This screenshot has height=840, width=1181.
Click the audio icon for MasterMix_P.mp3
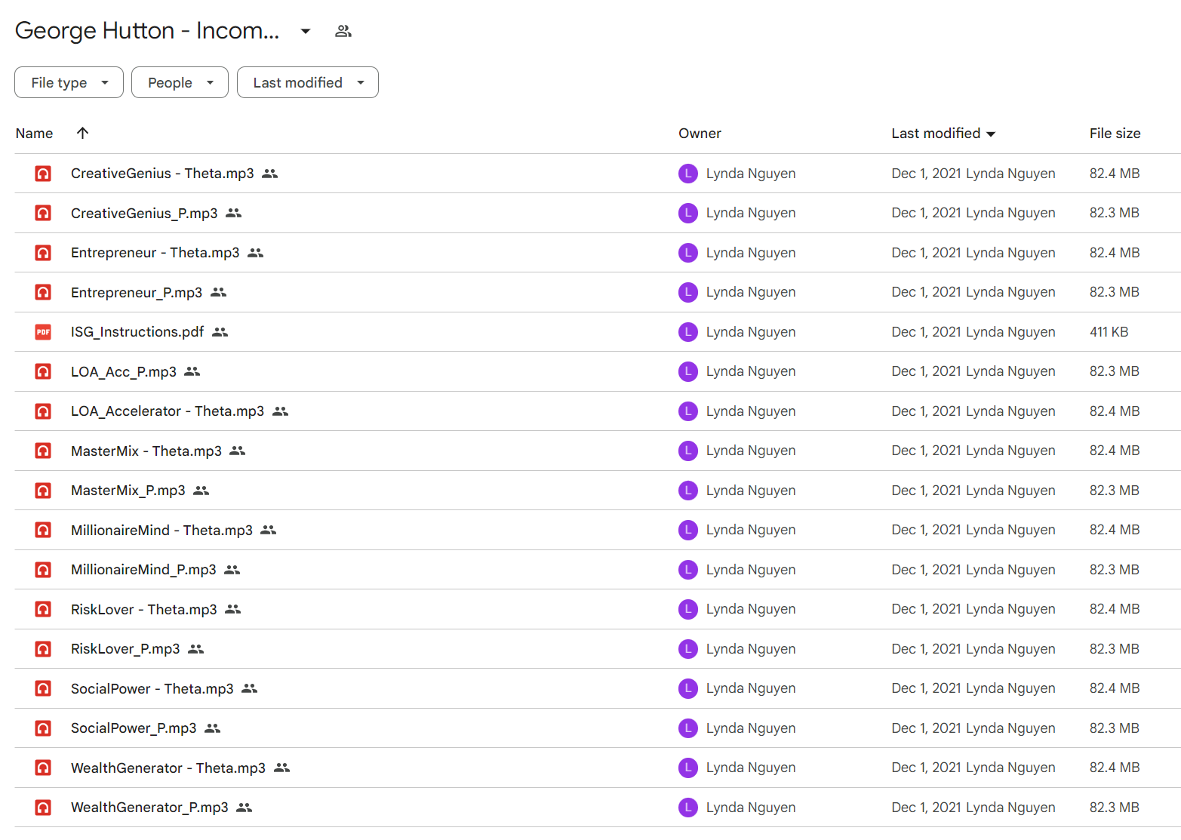43,491
